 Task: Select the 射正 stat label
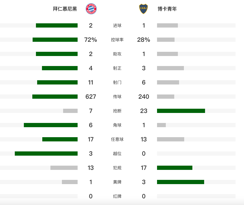[x=117, y=68]
